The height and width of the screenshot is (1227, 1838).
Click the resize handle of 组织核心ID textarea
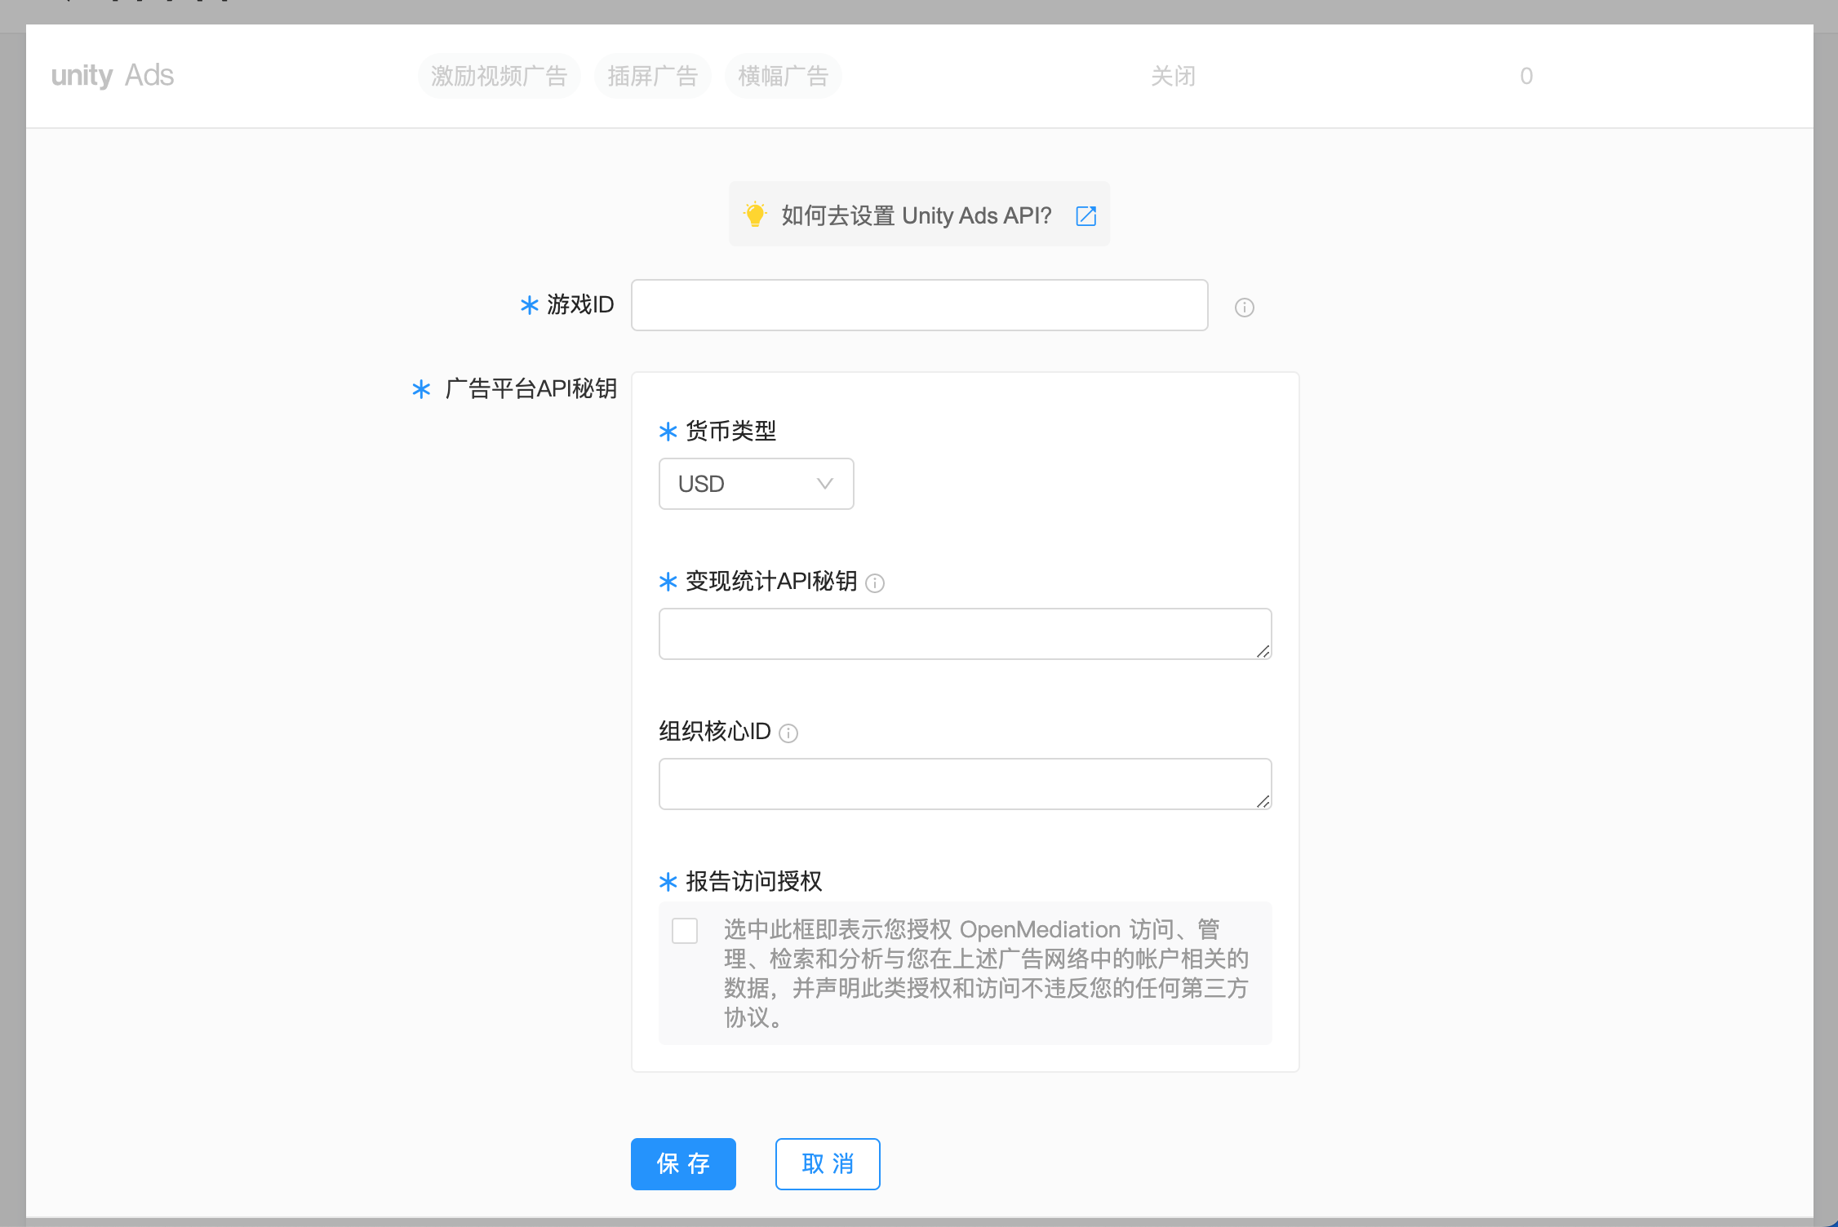coord(1263,800)
